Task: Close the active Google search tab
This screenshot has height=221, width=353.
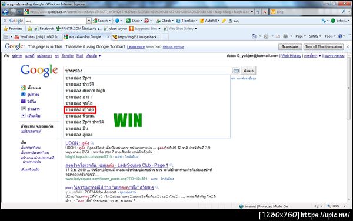Action: pyautogui.click(x=108, y=37)
